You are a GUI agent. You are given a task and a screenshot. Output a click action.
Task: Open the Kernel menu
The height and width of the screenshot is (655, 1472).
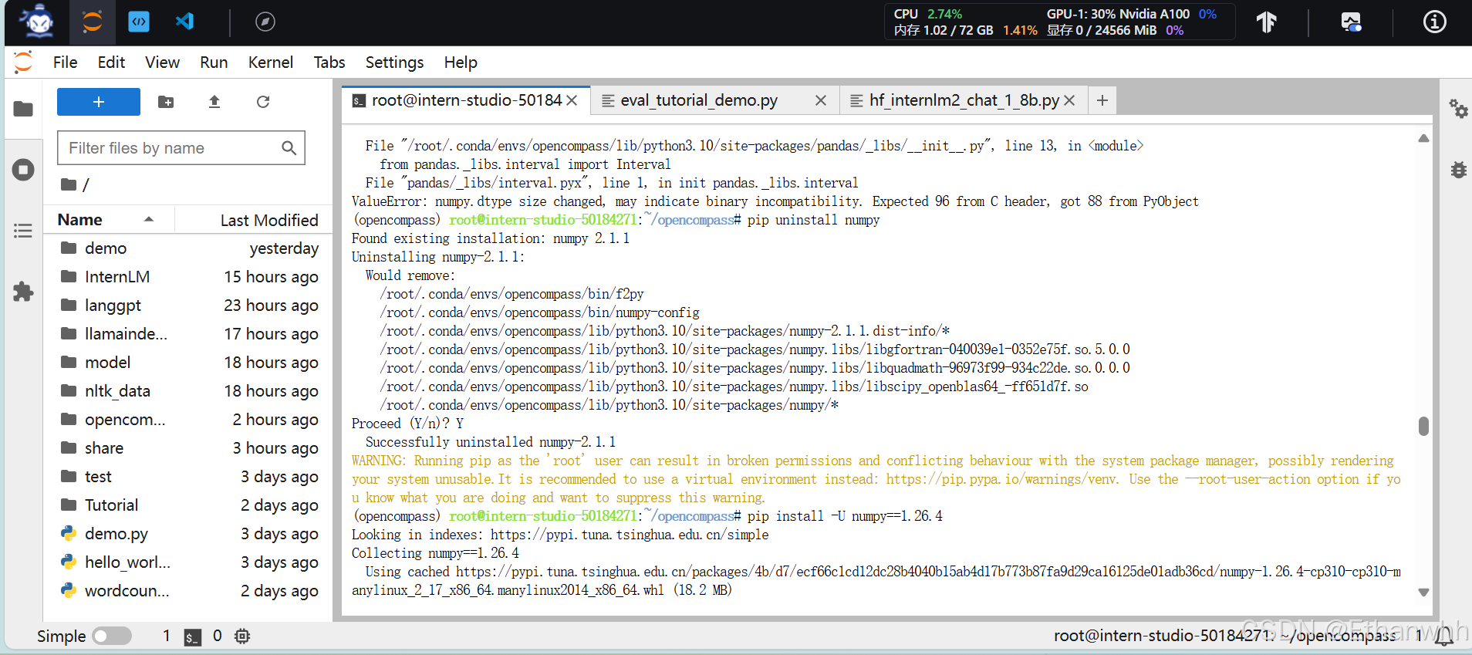click(x=271, y=62)
